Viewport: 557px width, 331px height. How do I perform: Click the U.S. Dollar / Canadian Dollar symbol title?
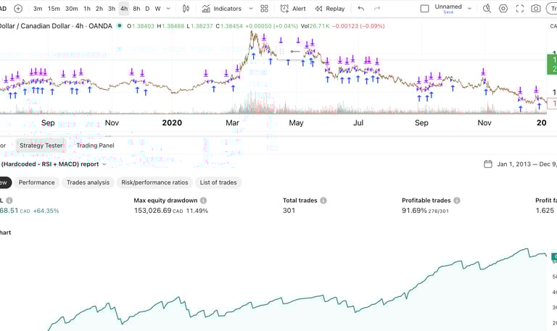click(55, 26)
